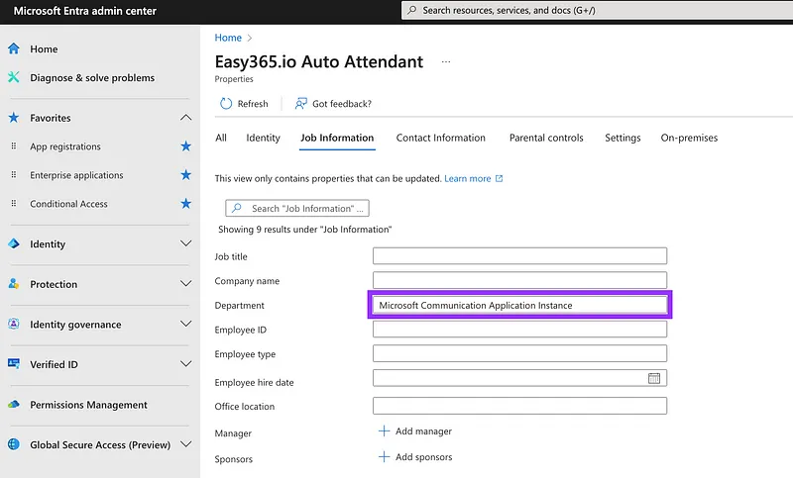Viewport: 793px width, 478px height.
Task: Open Diagnose & solve problems wrench icon
Action: click(x=14, y=77)
